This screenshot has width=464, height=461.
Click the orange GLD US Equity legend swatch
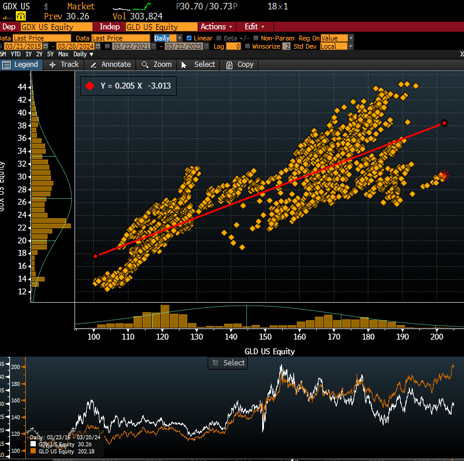[x=33, y=451]
